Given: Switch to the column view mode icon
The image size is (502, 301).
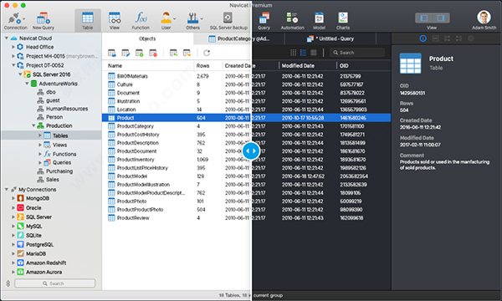Looking at the screenshot, I should point(293,53).
